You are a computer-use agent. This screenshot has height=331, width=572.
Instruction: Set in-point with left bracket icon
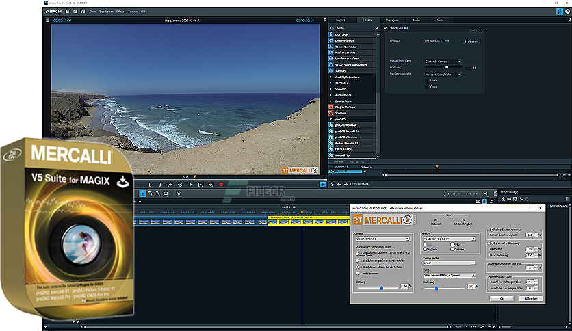[x=150, y=184]
